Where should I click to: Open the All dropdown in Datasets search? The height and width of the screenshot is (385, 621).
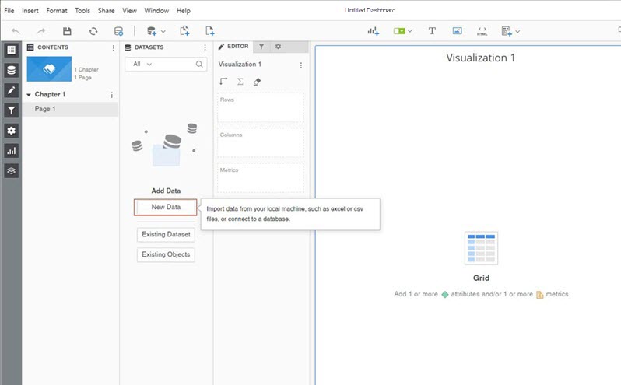[144, 64]
